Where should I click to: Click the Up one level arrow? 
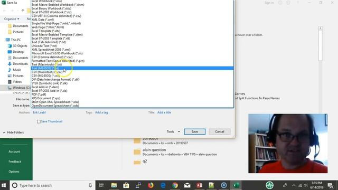(23, 11)
